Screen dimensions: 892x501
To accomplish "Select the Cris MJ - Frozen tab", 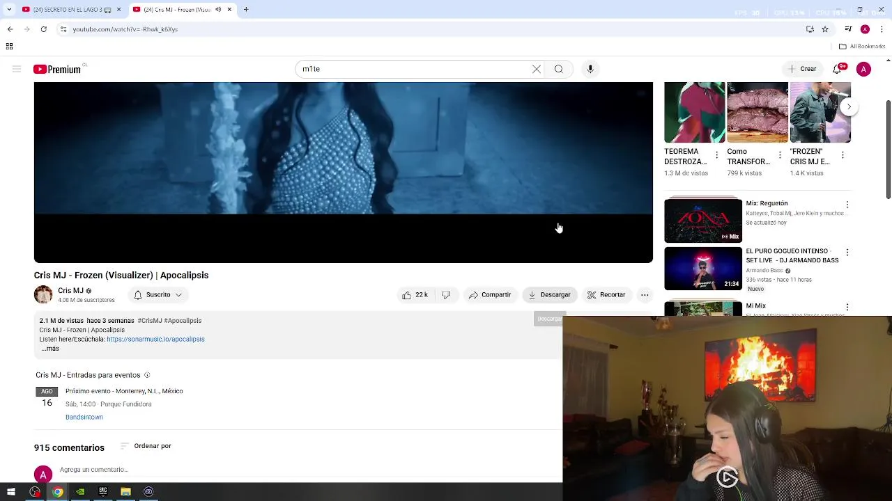I will 178,10.
